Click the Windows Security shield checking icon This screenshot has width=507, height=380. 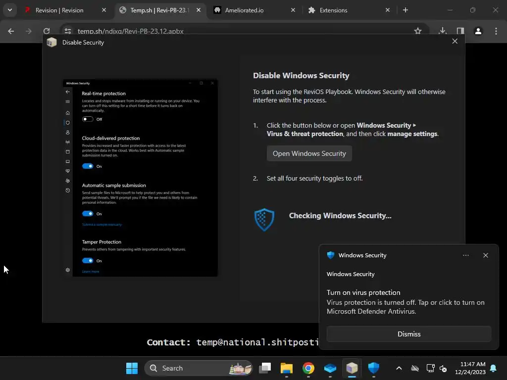point(264,220)
